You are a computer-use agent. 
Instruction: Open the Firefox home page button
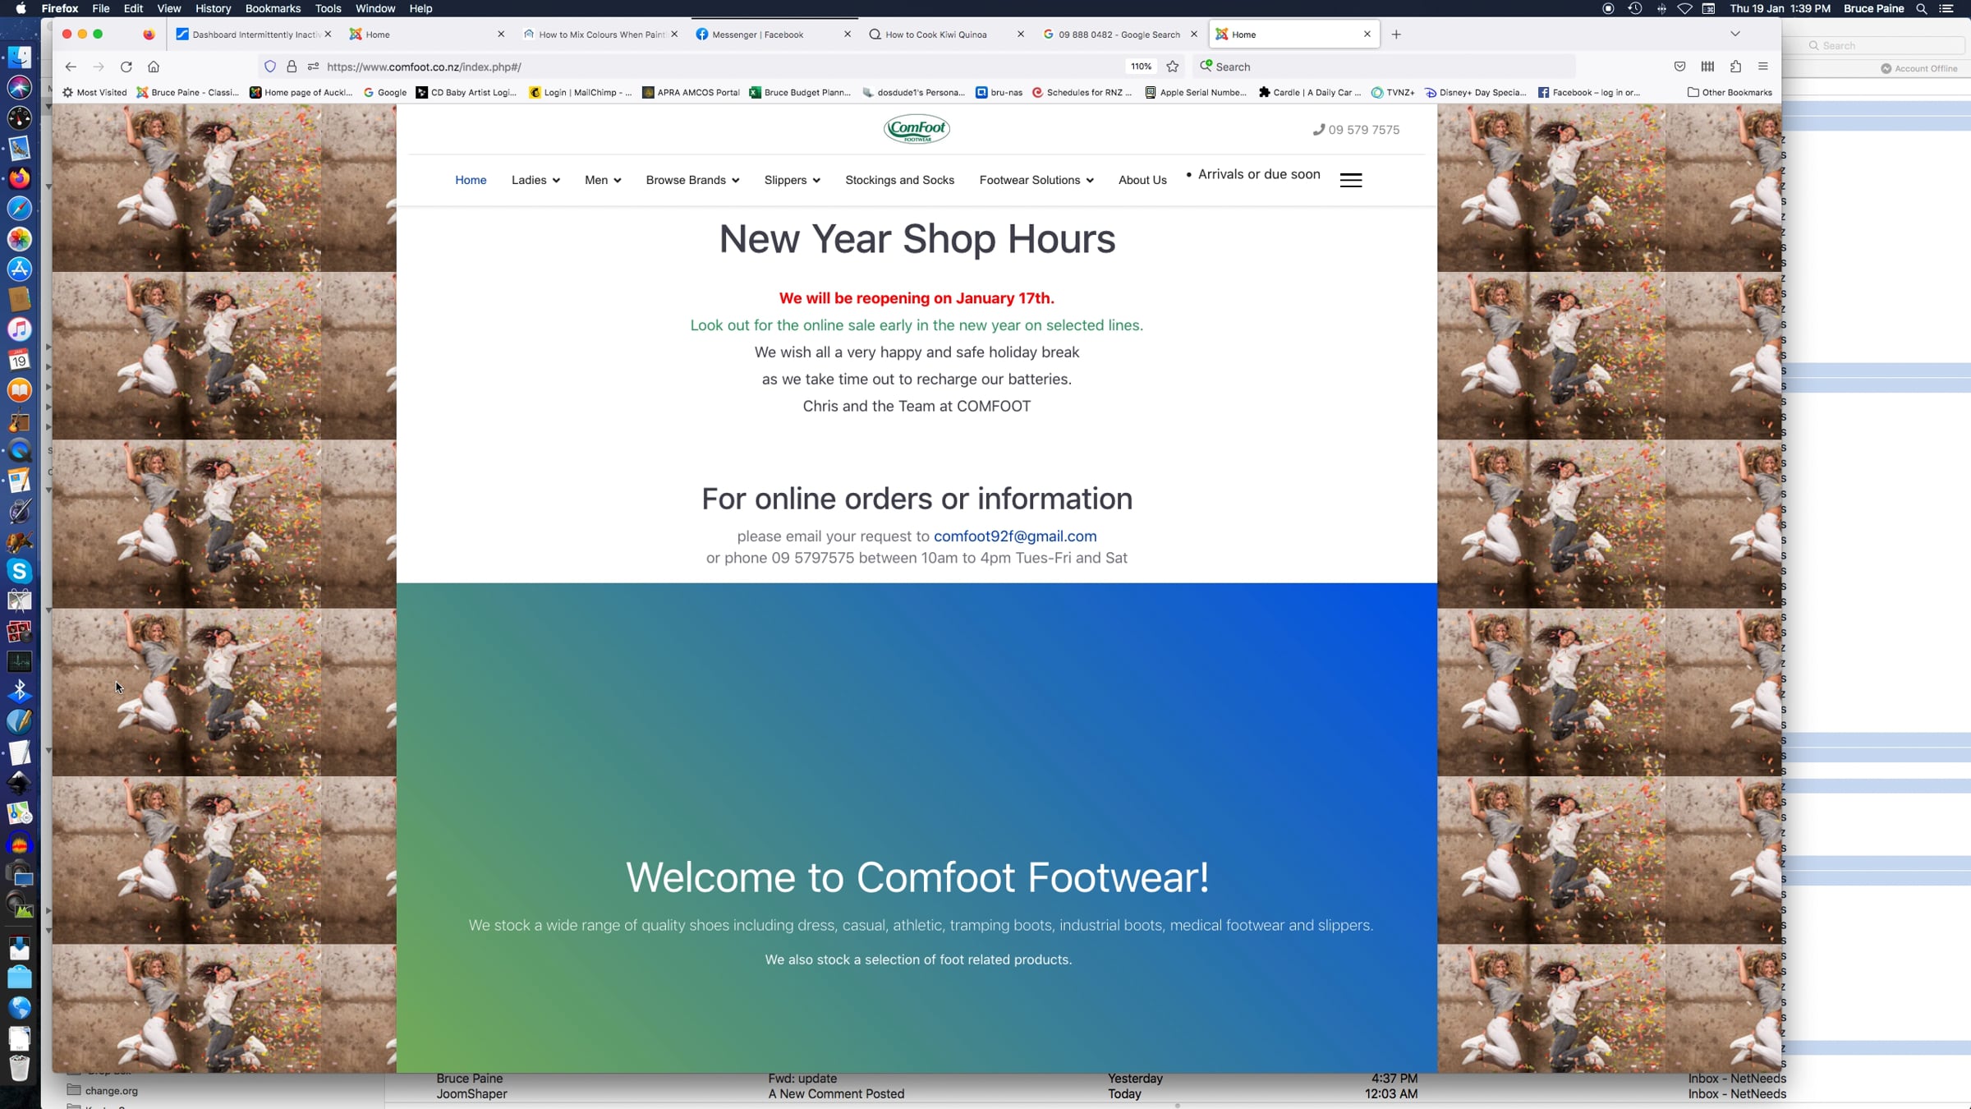pos(154,67)
